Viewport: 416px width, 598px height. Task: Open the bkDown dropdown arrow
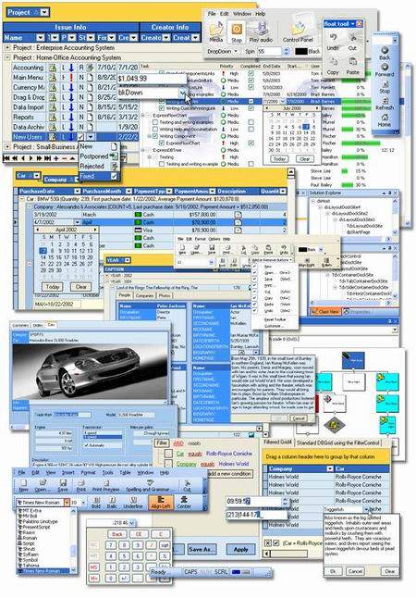183,93
